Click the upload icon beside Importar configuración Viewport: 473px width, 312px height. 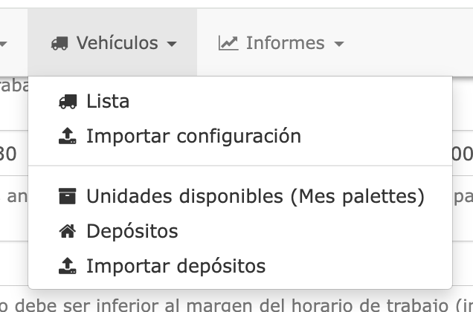point(68,137)
